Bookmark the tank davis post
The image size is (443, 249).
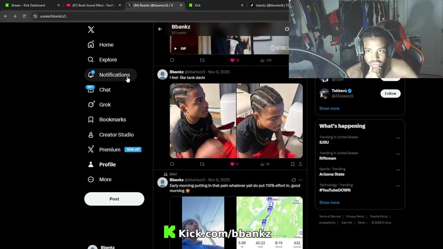coord(292,164)
